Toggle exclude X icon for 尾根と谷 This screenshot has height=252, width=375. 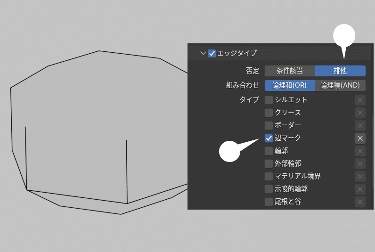pyautogui.click(x=360, y=202)
